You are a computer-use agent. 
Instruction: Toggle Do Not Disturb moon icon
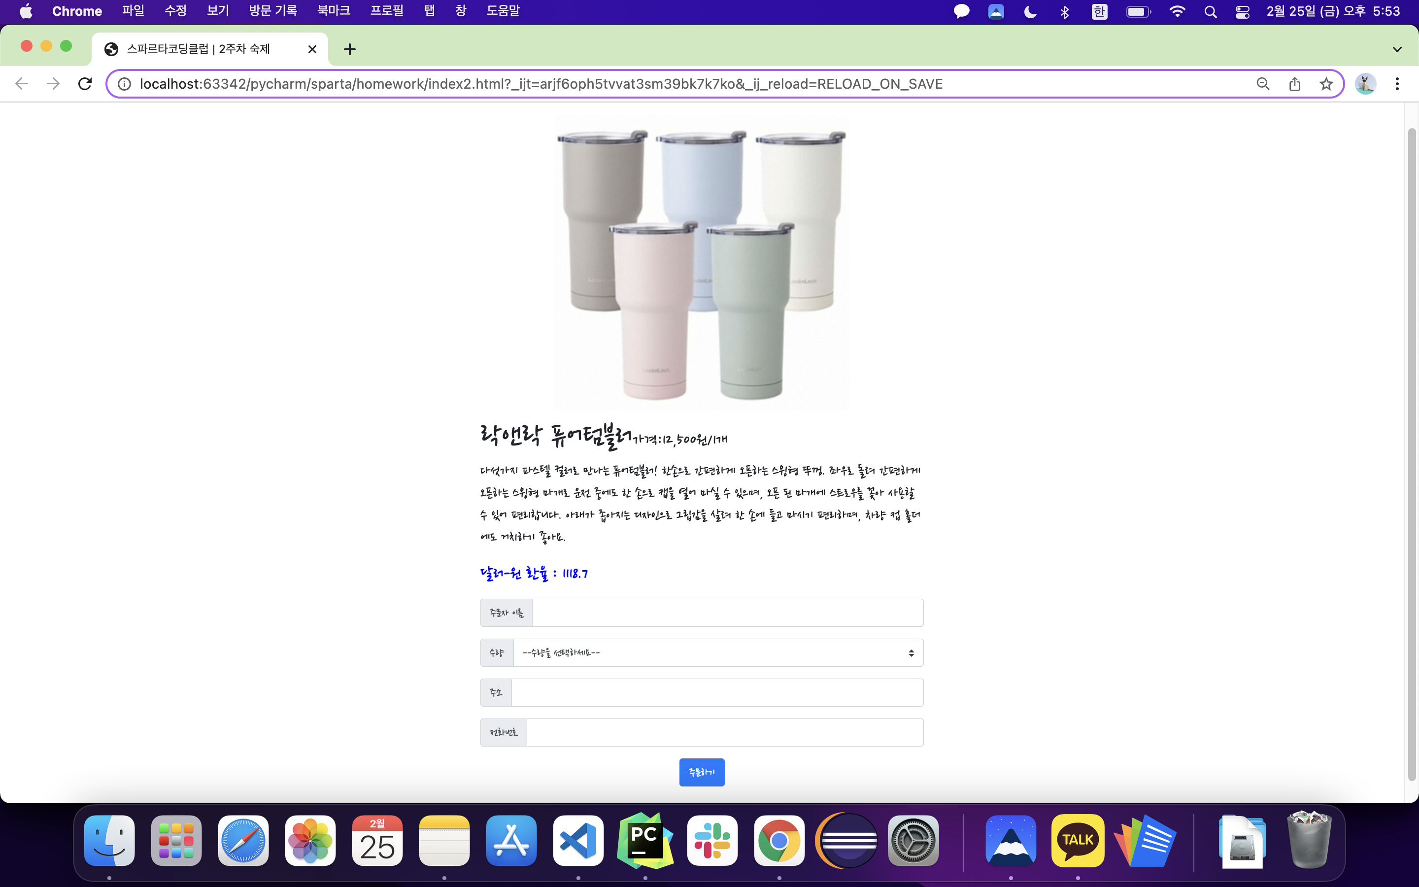click(x=1030, y=11)
